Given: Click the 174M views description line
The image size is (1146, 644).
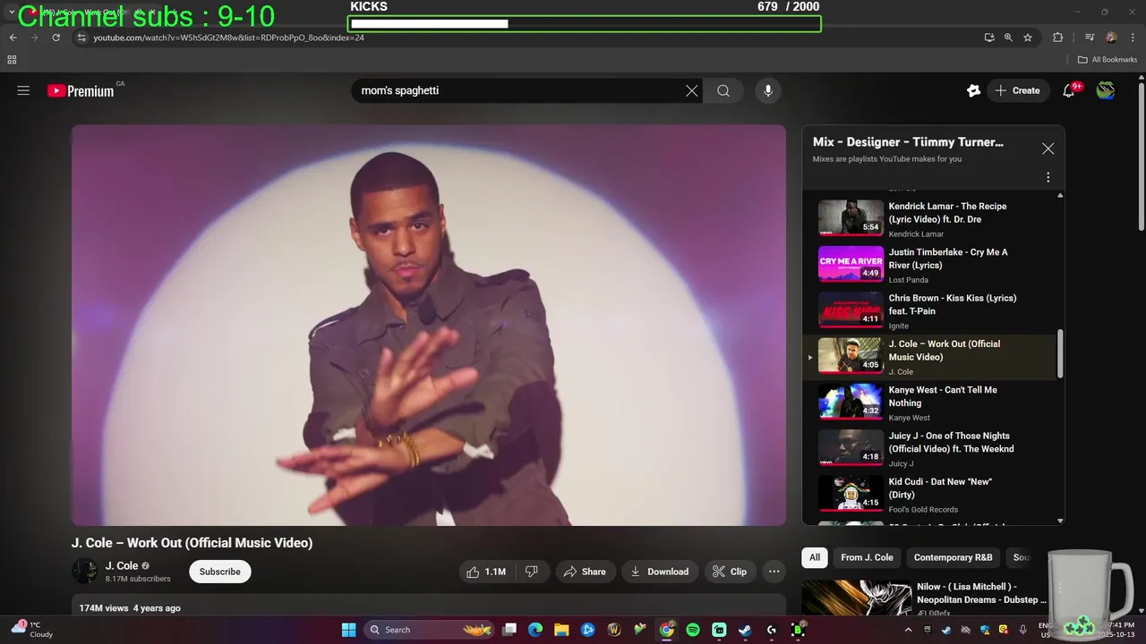Looking at the screenshot, I should point(130,608).
